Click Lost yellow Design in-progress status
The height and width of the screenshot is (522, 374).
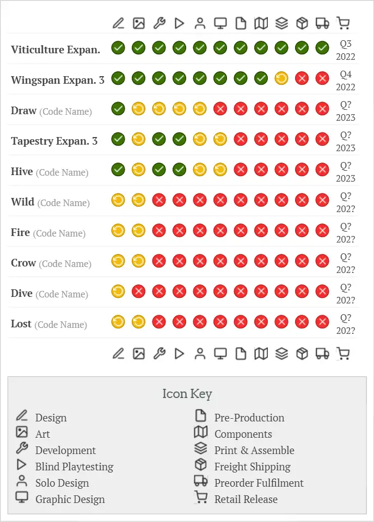(x=118, y=322)
